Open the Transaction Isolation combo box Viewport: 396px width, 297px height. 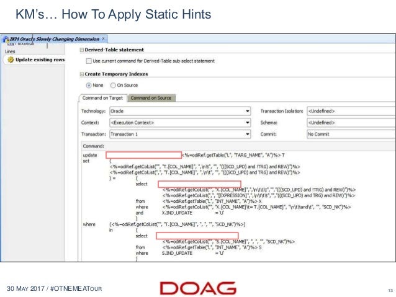pyautogui.click(x=351, y=111)
